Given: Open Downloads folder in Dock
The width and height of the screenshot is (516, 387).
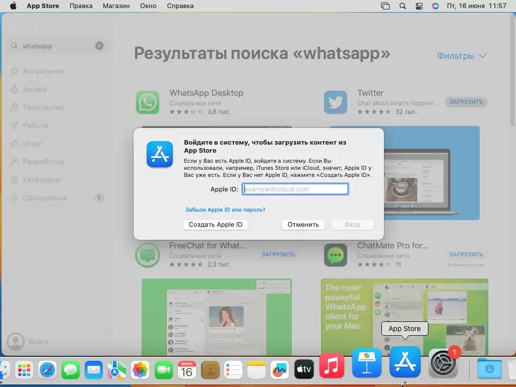Looking at the screenshot, I should (x=489, y=368).
